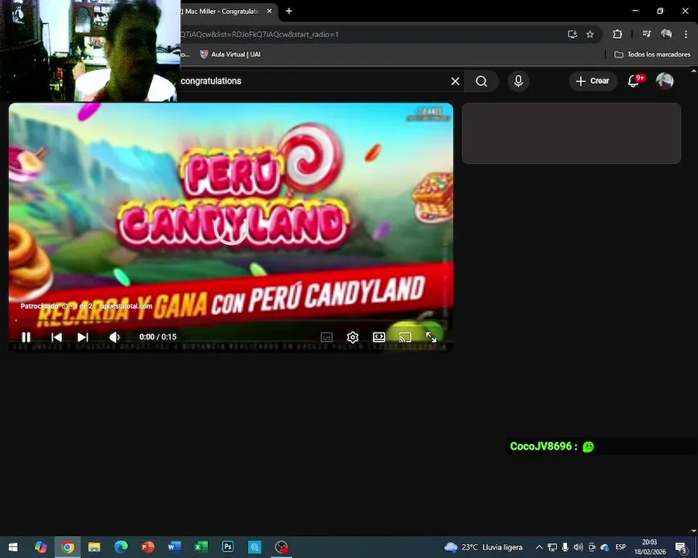Open YouTube notifications bell
This screenshot has height=558, width=698.
(x=634, y=81)
